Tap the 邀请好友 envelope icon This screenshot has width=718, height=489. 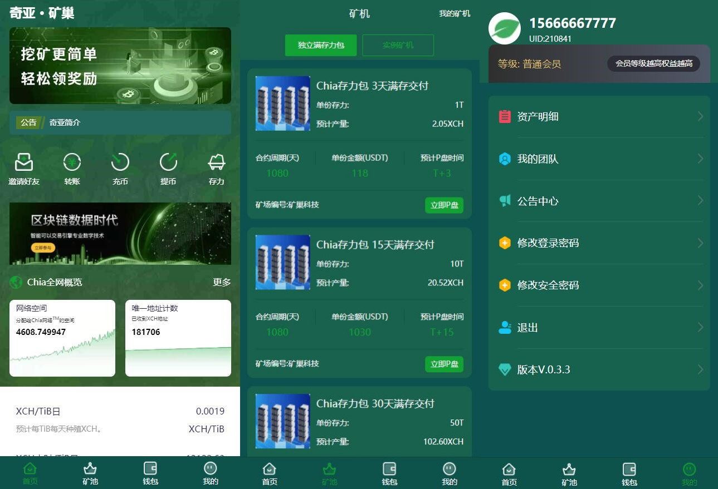coord(24,162)
